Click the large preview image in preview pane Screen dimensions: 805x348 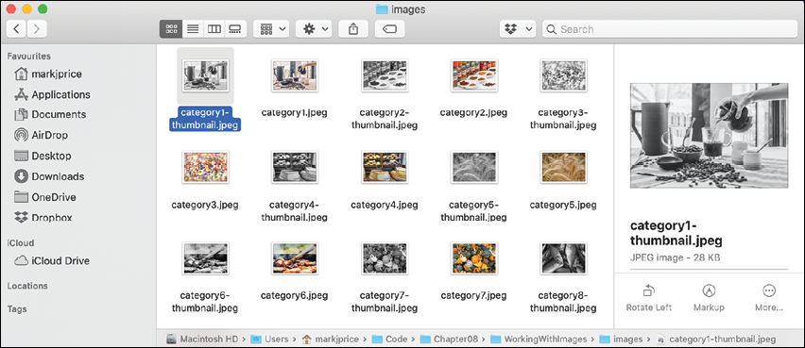click(x=709, y=137)
